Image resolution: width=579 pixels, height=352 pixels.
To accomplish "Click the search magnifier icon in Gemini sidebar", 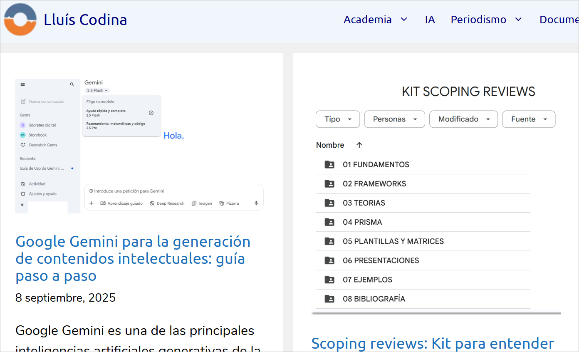I will click(72, 84).
